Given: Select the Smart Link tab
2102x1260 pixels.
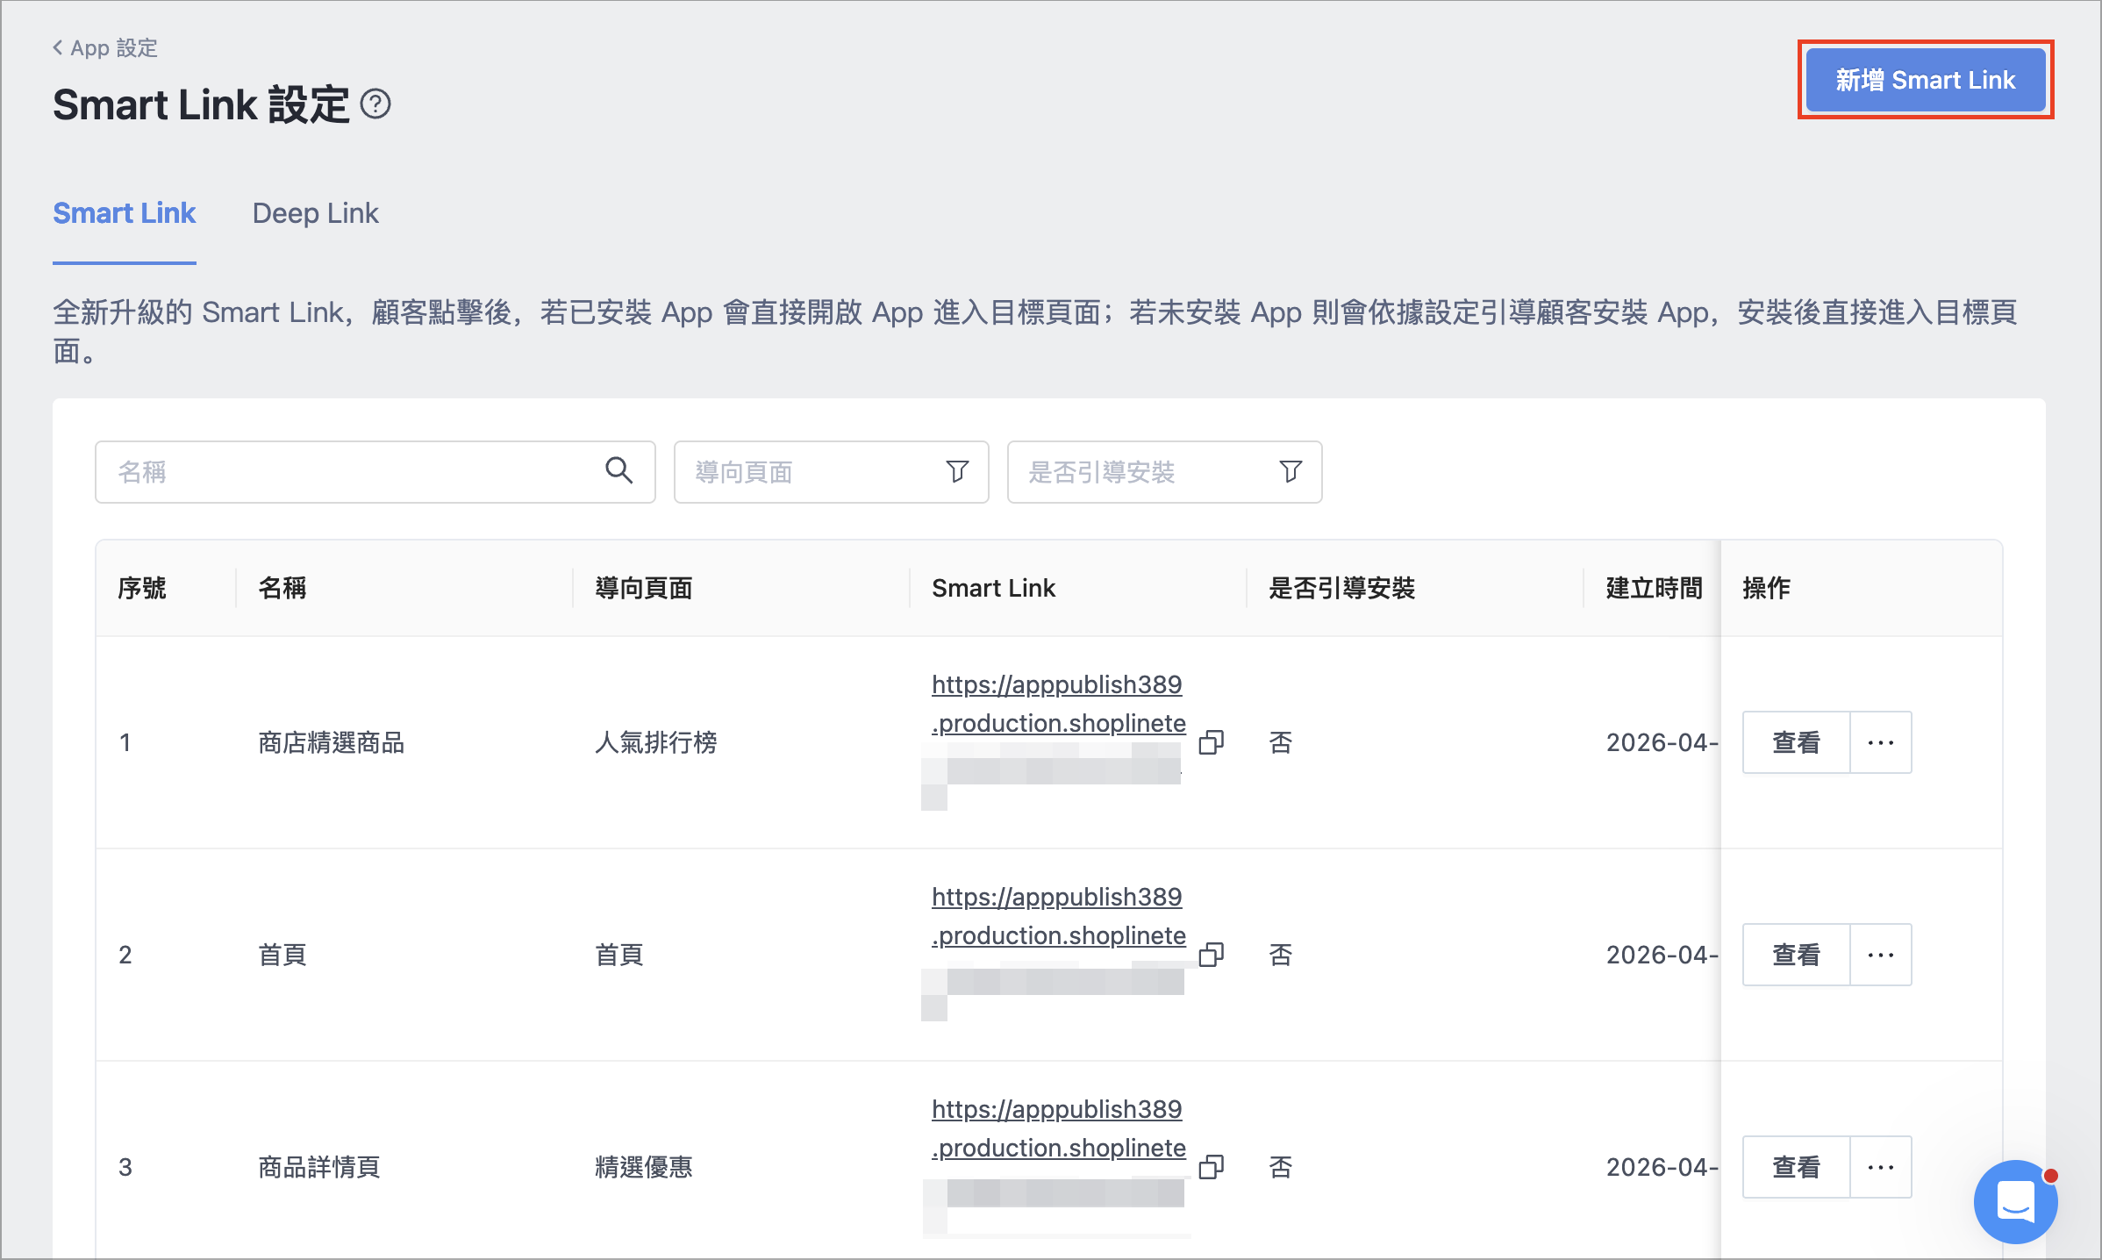Looking at the screenshot, I should 125,213.
